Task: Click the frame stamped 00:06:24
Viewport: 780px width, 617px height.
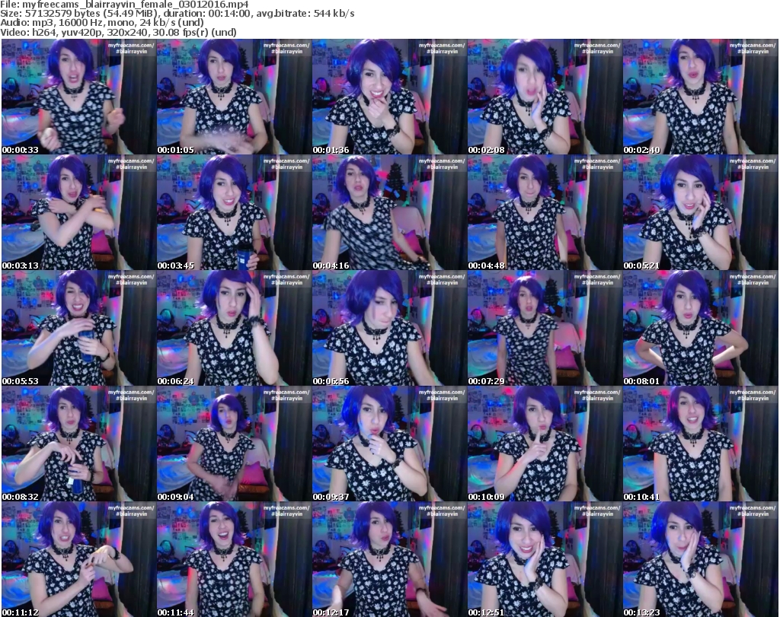Action: pyautogui.click(x=235, y=329)
